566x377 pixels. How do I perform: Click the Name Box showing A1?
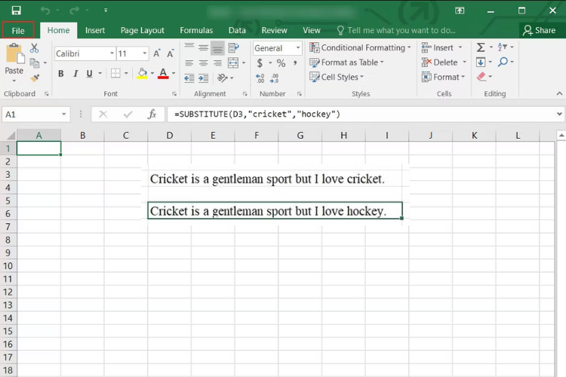tap(35, 115)
